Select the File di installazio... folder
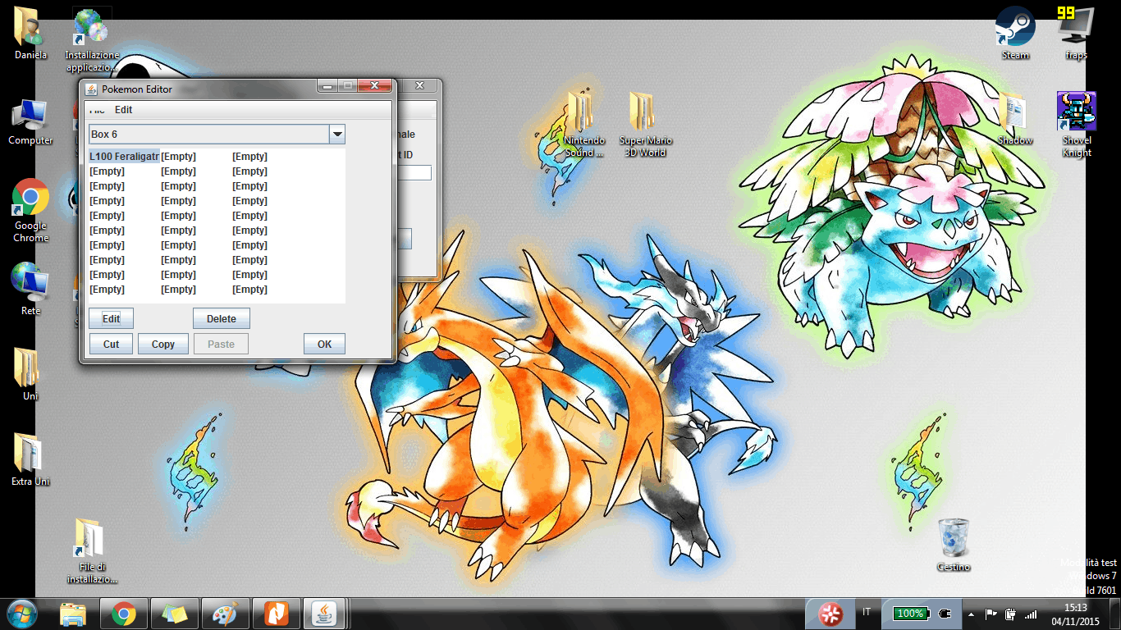Image resolution: width=1121 pixels, height=630 pixels. [92, 550]
